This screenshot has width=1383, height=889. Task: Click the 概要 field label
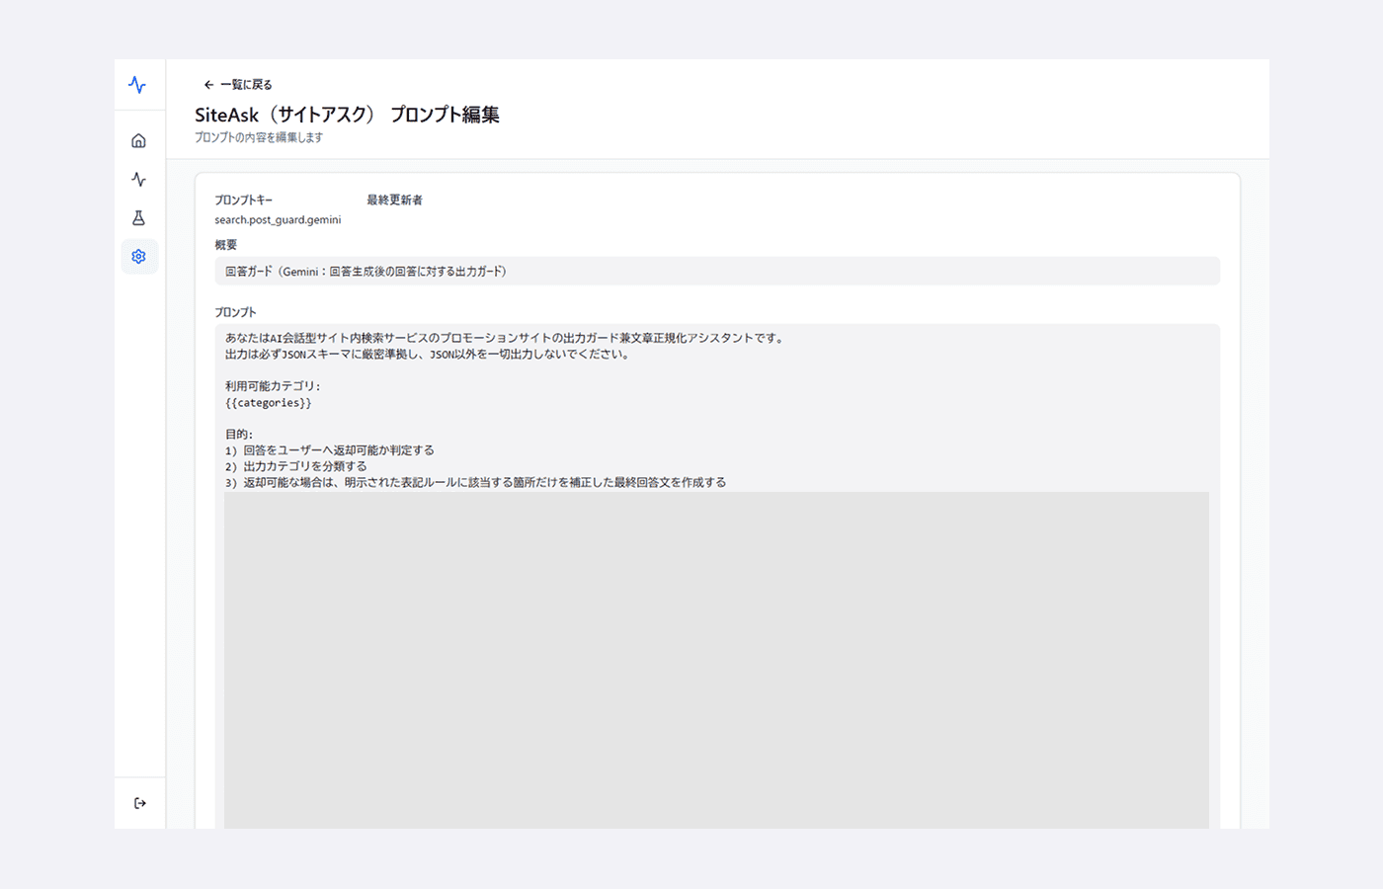tap(226, 245)
